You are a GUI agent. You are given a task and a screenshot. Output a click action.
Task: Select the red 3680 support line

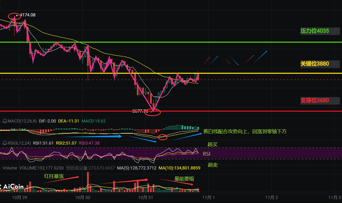pos(245,111)
